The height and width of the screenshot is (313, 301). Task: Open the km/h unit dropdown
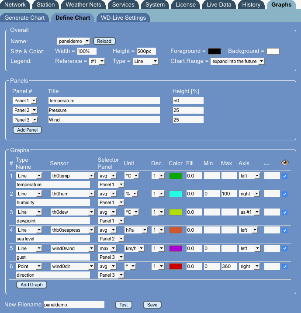coord(134,248)
